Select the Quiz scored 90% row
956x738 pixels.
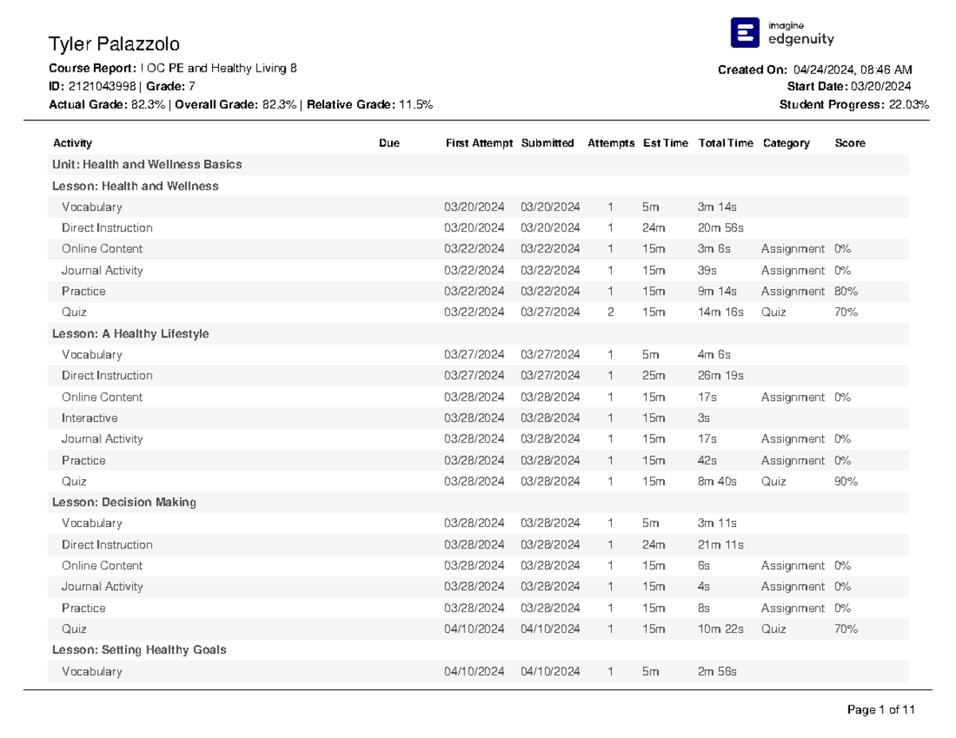[x=74, y=481]
